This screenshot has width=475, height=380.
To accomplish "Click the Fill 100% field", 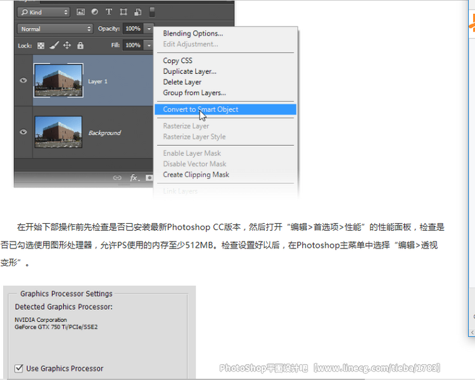I will [x=133, y=45].
